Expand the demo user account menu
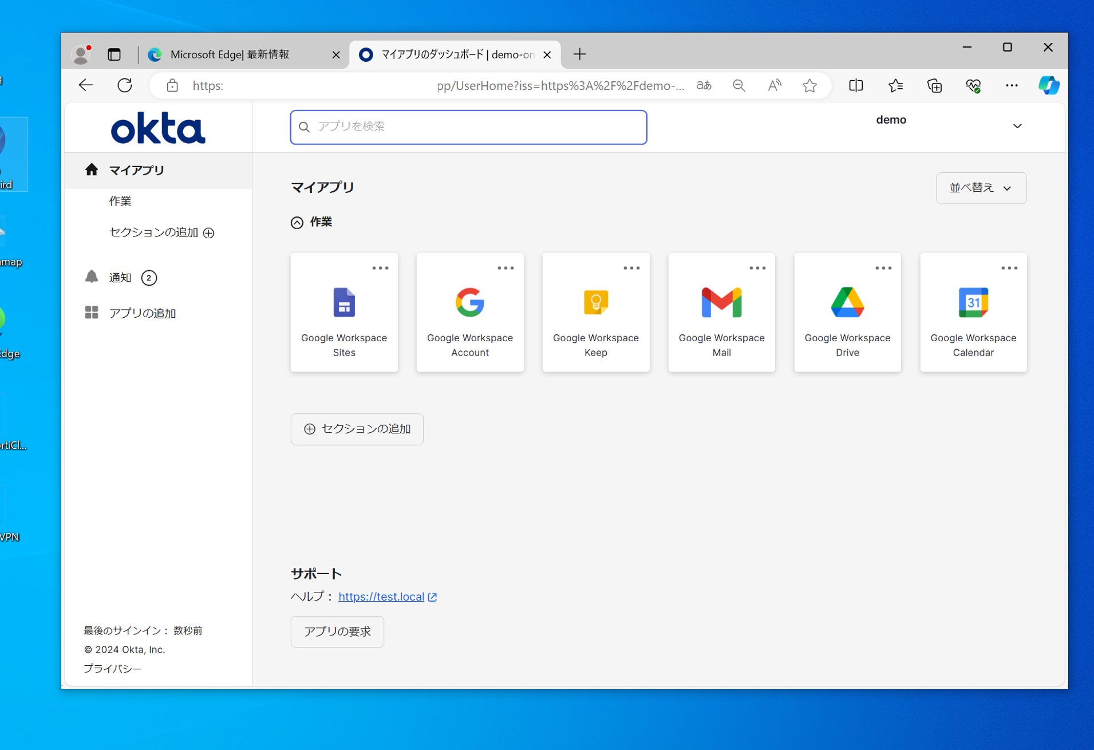The height and width of the screenshot is (750, 1094). [x=1017, y=126]
